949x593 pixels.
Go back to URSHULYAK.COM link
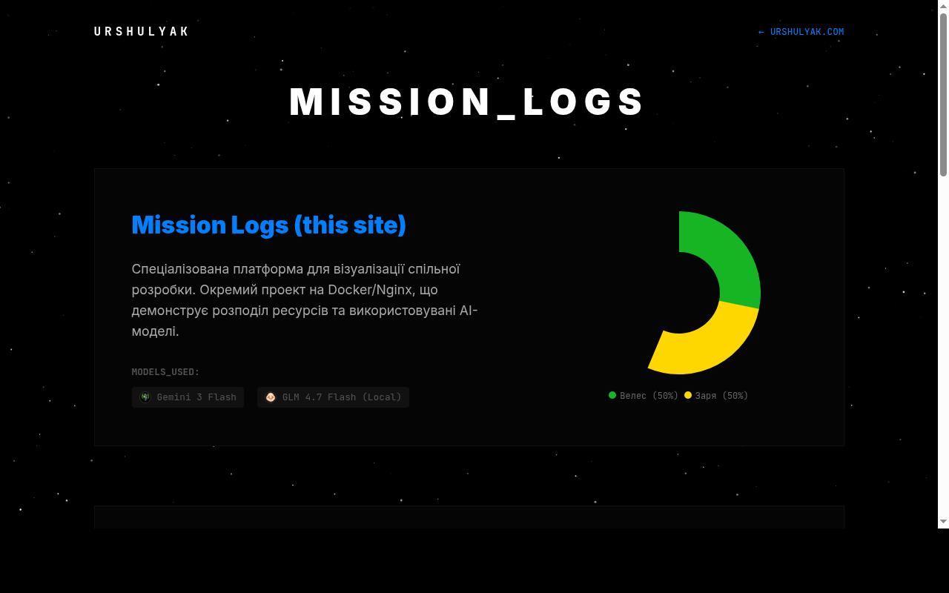pos(801,32)
